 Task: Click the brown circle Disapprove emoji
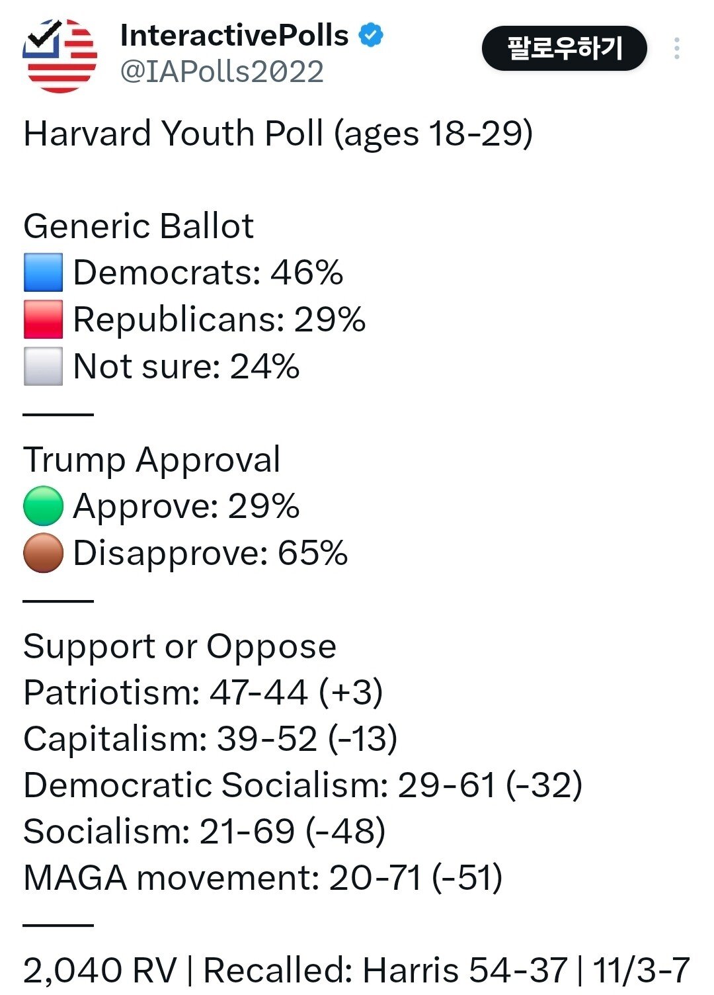tap(44, 553)
